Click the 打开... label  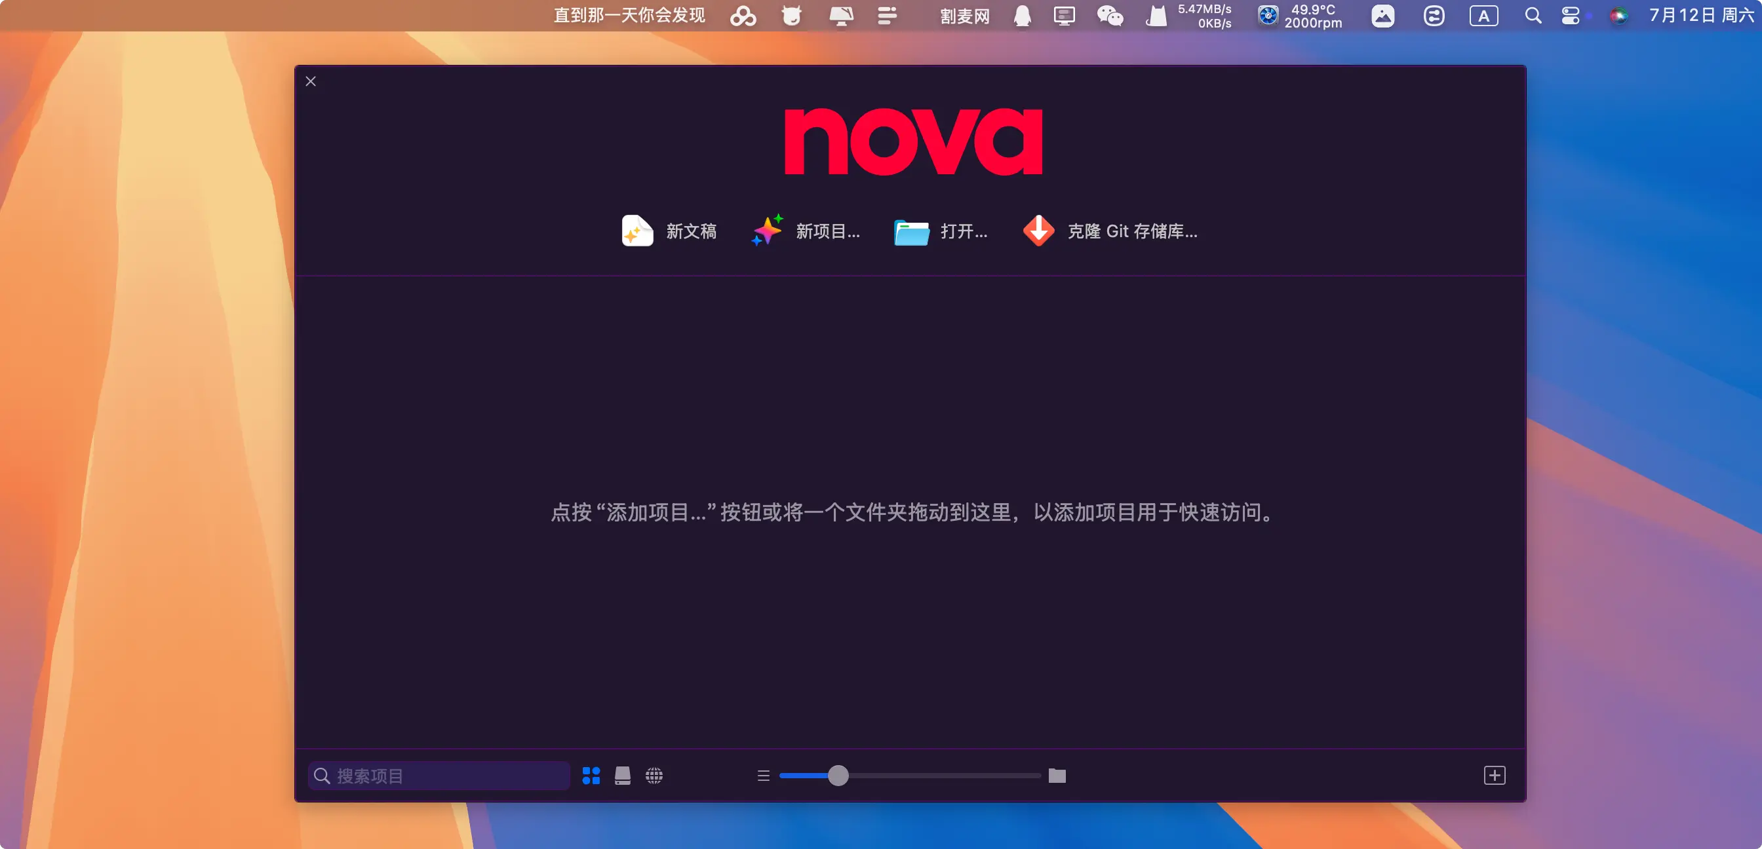tap(964, 232)
